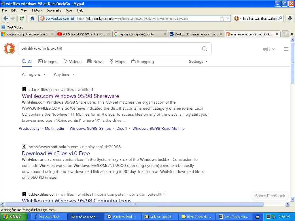The width and height of the screenshot is (295, 221).
Task: Switch to Windows Media taskbar item
Action: 123,217
